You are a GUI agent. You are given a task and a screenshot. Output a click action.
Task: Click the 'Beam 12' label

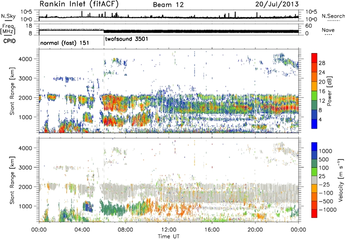[x=168, y=5]
